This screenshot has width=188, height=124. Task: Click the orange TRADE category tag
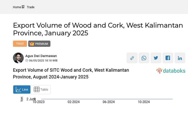(20, 44)
